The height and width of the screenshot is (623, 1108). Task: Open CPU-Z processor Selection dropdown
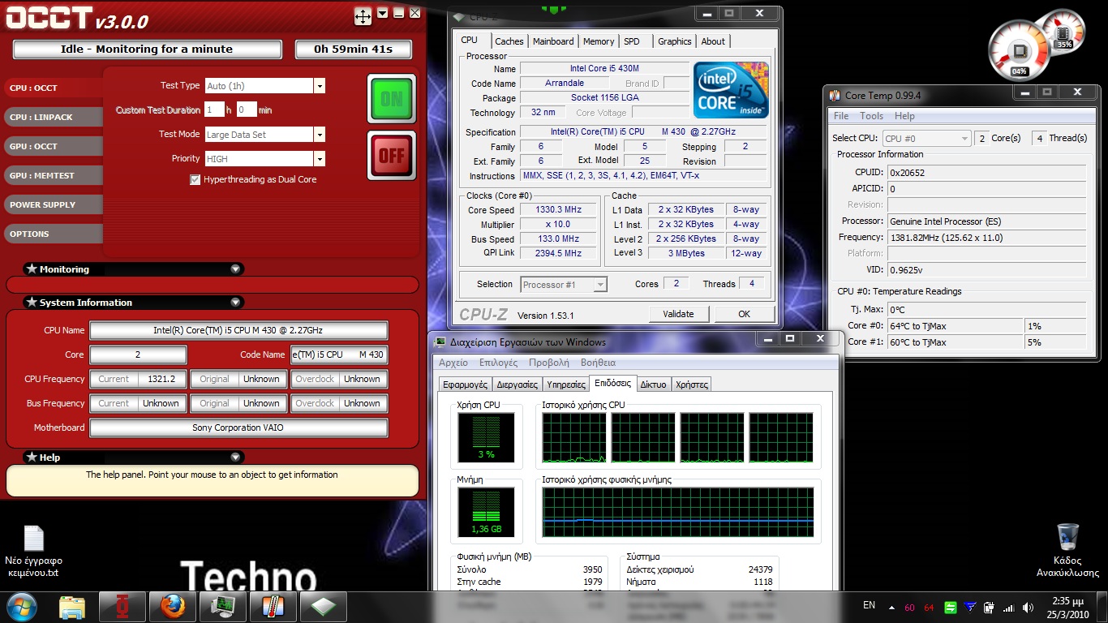pyautogui.click(x=600, y=284)
